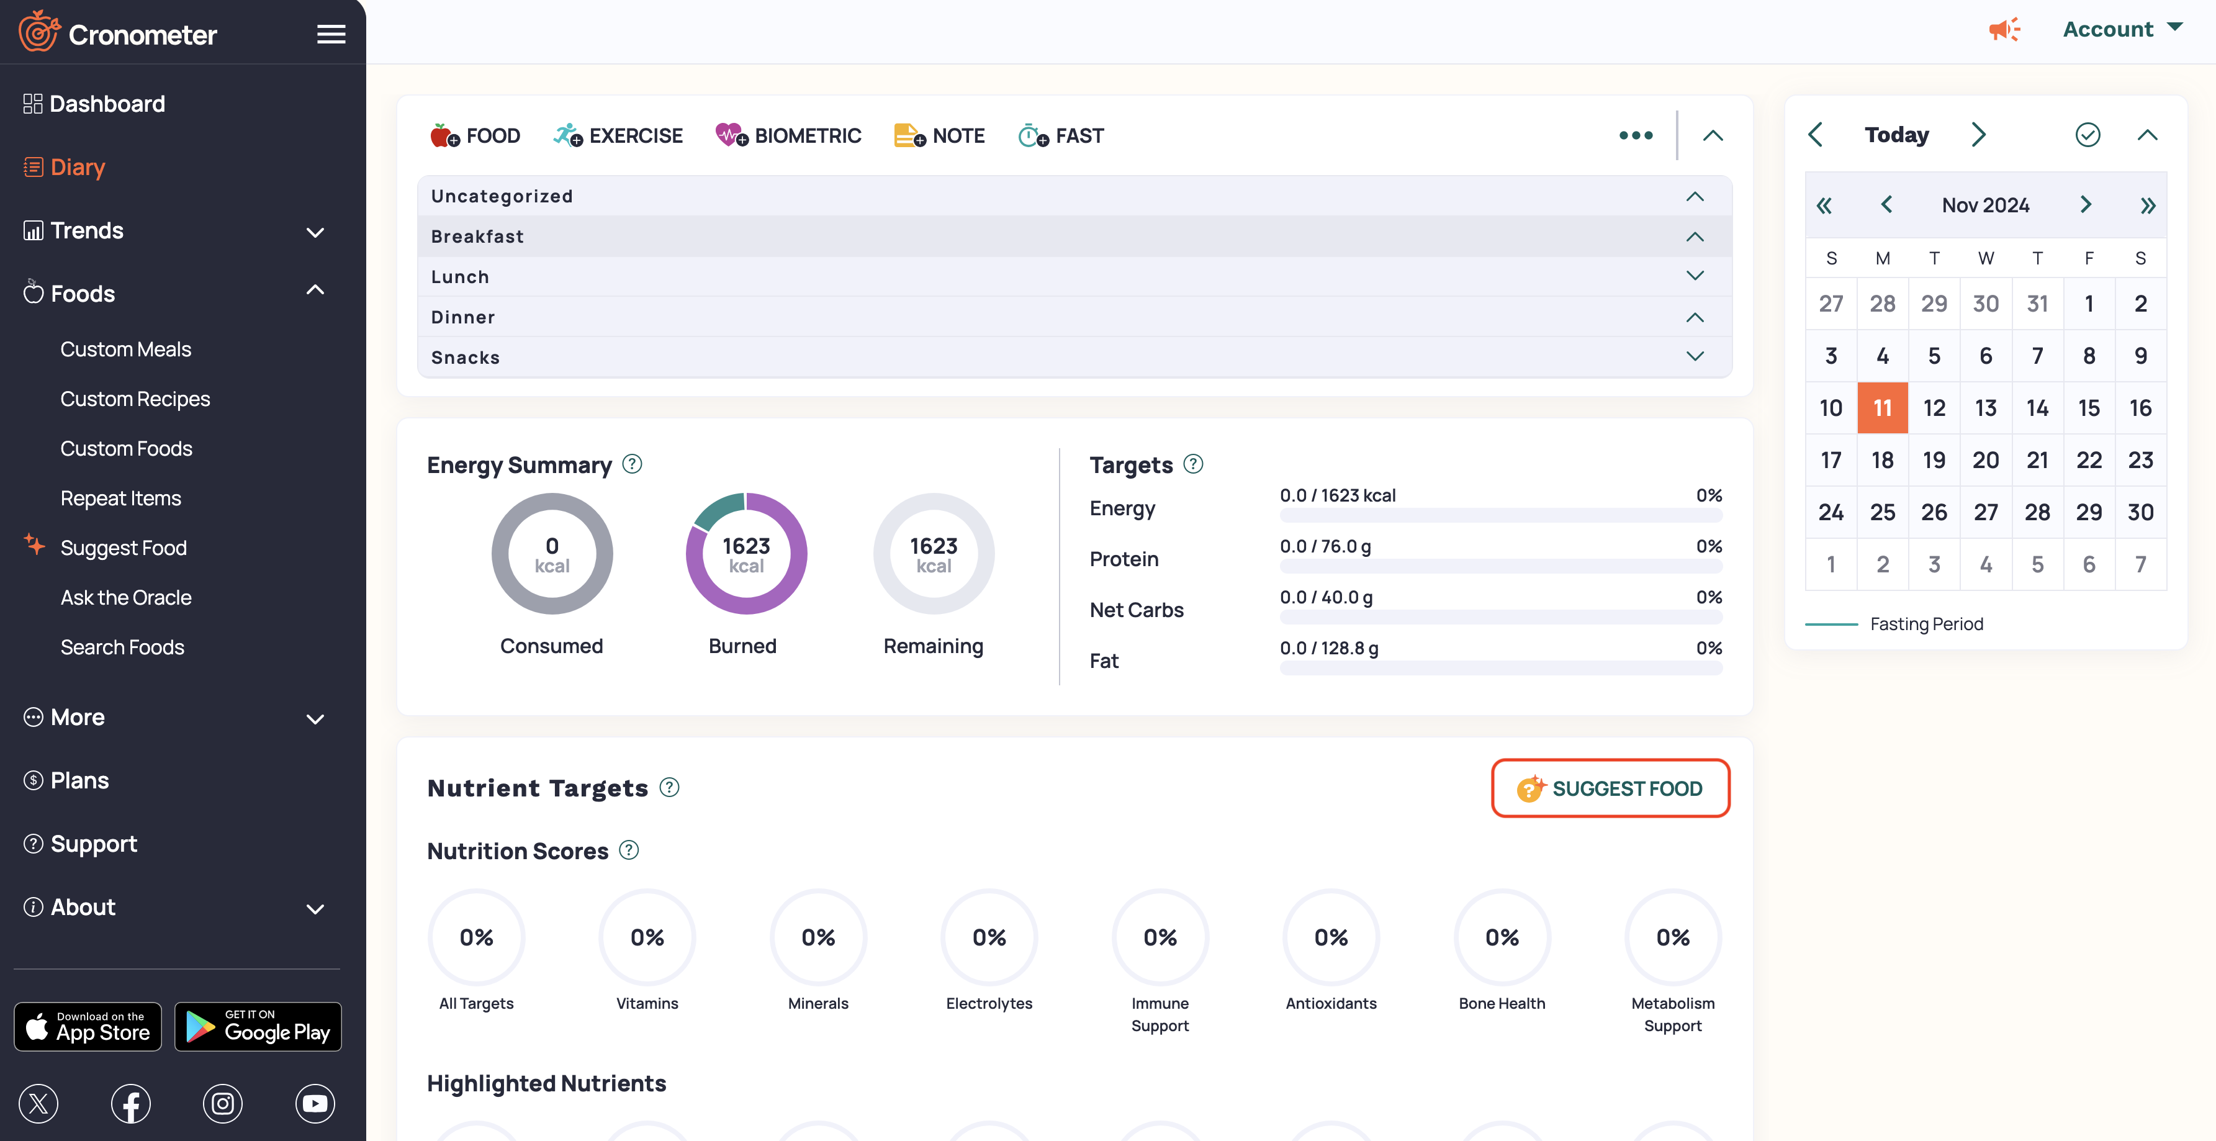Expand the About sidebar section
The width and height of the screenshot is (2216, 1141).
click(315, 909)
